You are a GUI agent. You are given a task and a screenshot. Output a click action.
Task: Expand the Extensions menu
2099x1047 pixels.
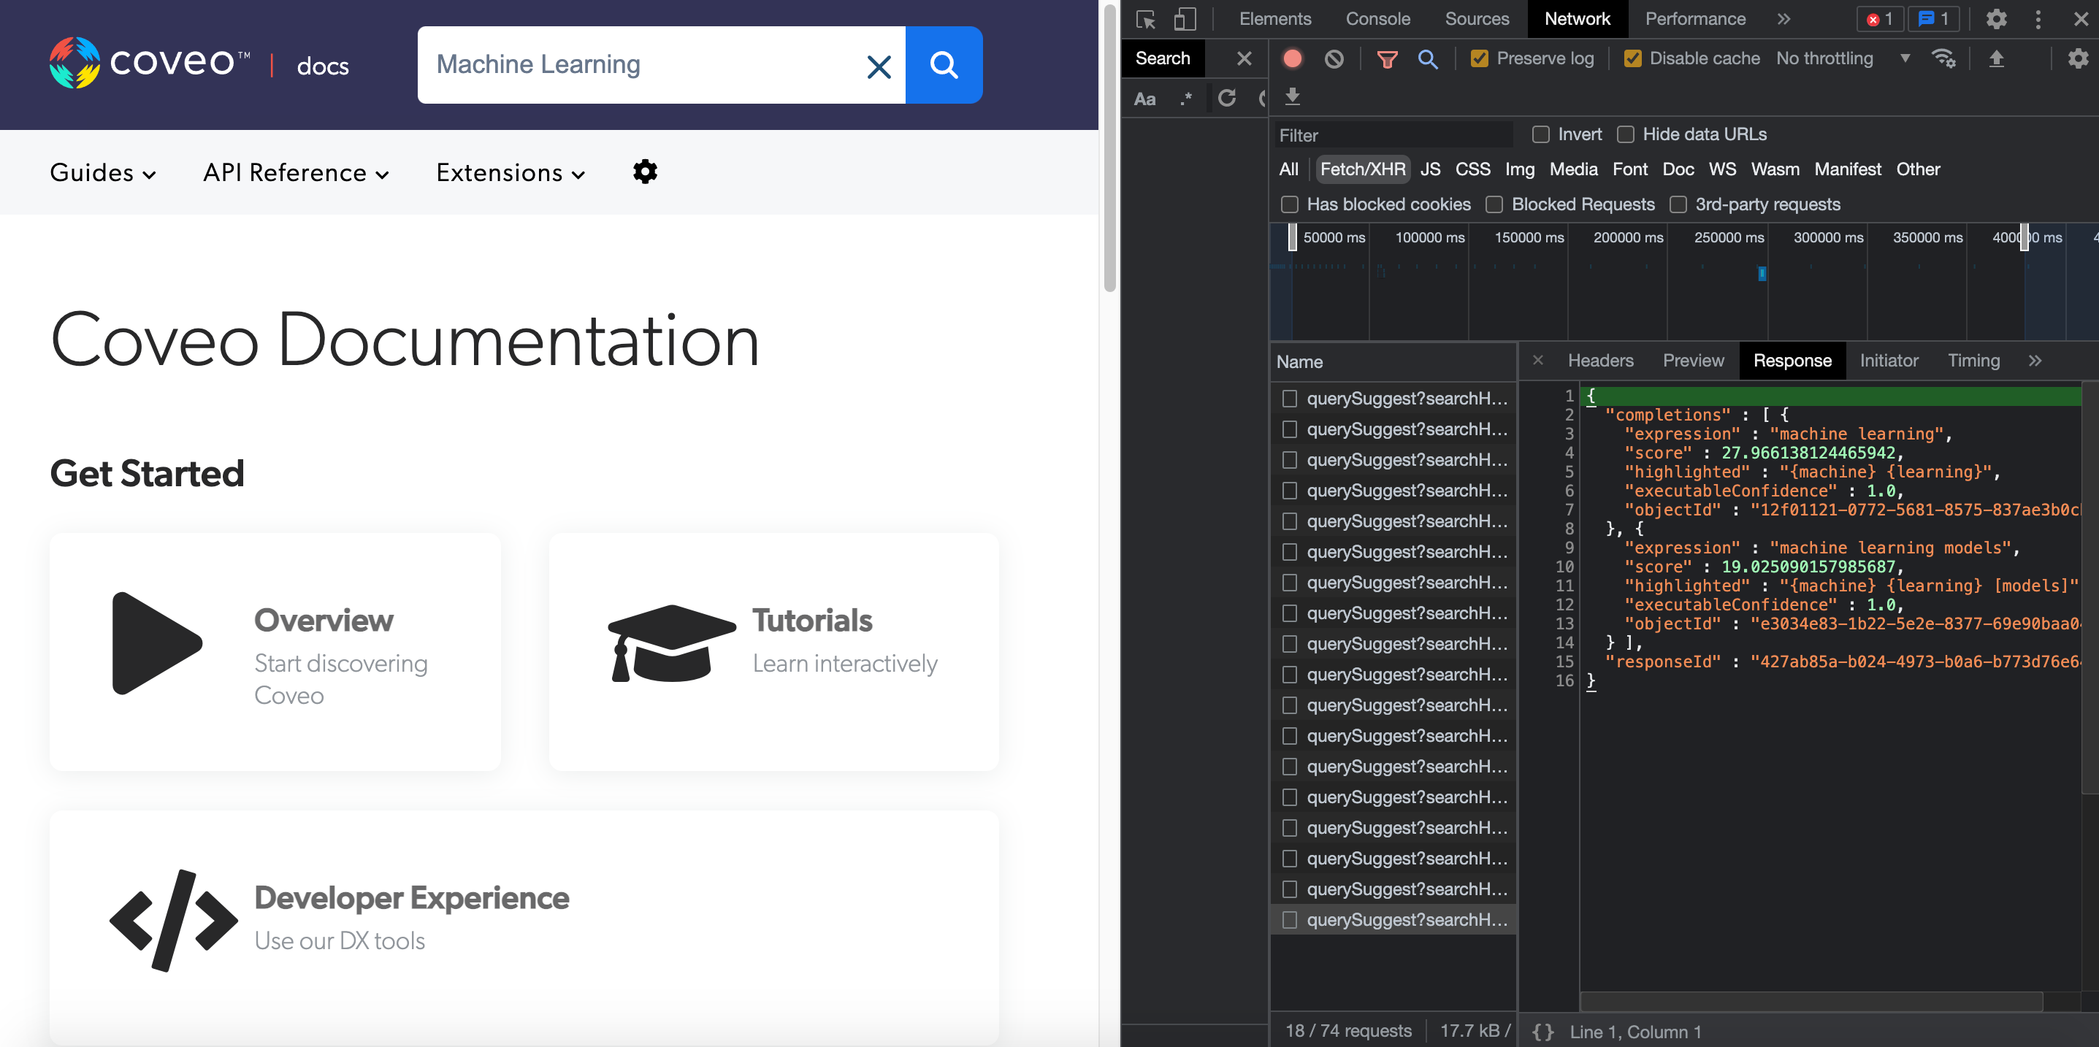510,173
